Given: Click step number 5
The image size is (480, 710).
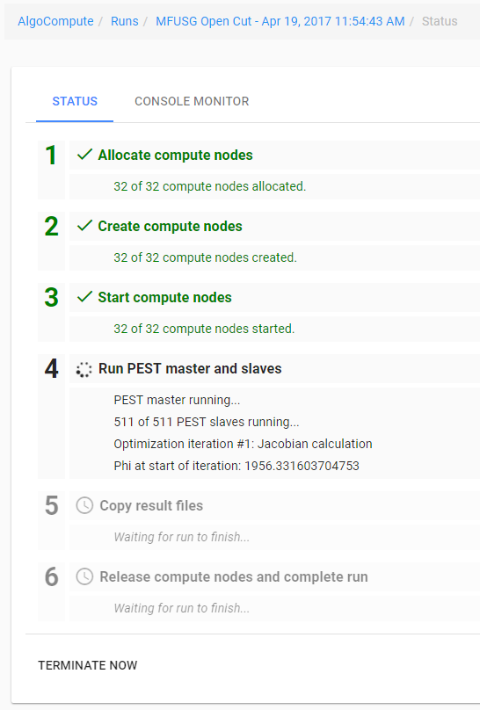Looking at the screenshot, I should (x=51, y=505).
